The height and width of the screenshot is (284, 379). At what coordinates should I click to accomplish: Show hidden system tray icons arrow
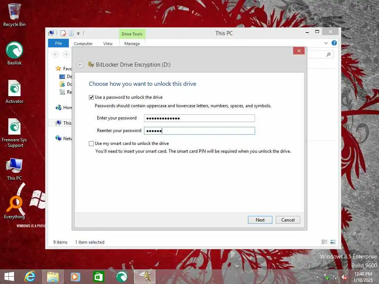tap(317, 277)
